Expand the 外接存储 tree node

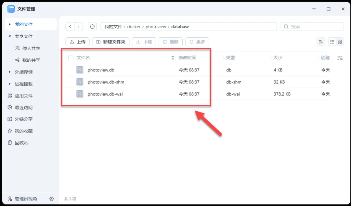10,72
